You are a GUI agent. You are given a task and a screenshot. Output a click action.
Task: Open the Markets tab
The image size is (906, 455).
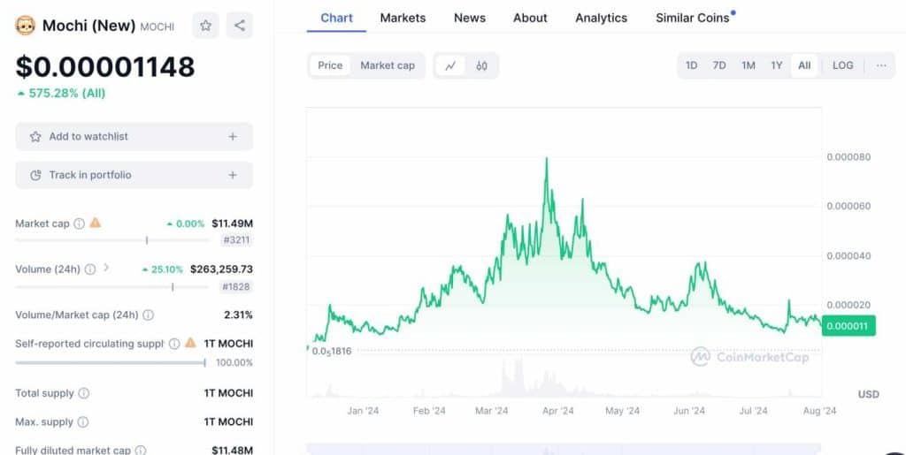tap(403, 18)
